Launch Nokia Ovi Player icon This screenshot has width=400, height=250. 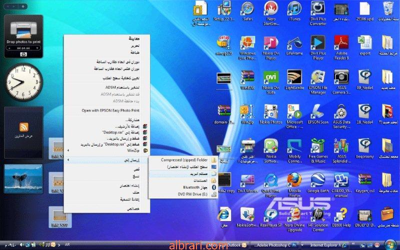(271, 47)
